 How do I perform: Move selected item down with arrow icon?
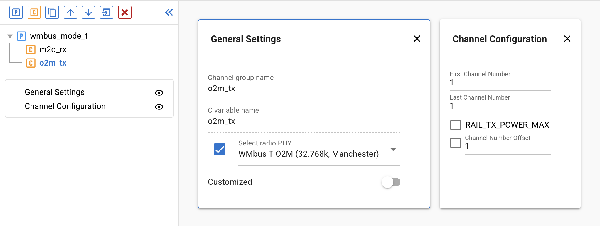click(x=88, y=13)
